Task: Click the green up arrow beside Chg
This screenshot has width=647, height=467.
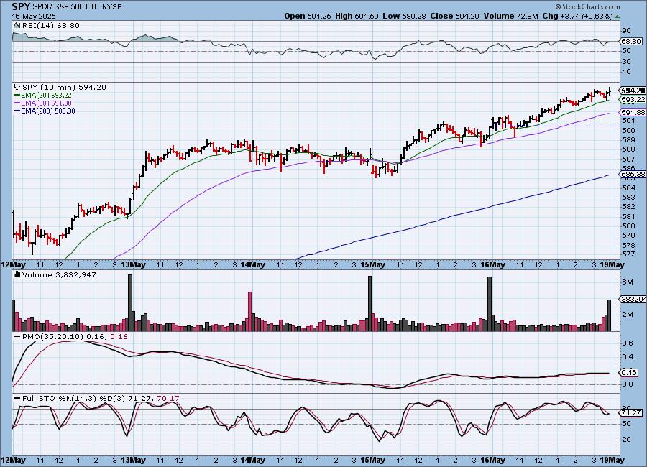Action: point(617,17)
